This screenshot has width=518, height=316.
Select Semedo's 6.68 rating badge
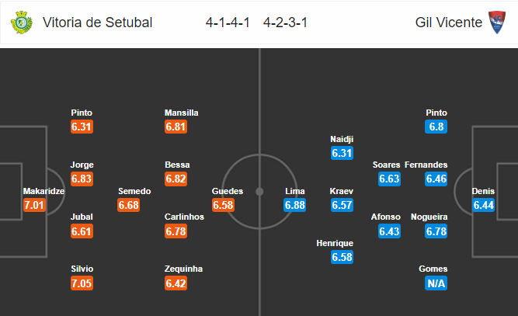point(128,205)
